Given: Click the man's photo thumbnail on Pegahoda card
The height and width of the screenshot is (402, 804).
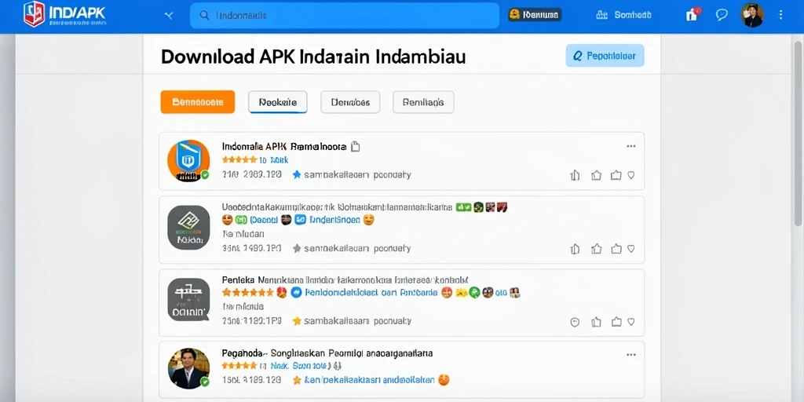Looking at the screenshot, I should 188,369.
